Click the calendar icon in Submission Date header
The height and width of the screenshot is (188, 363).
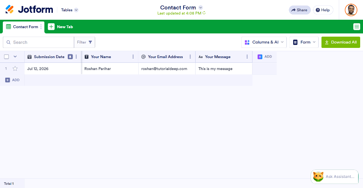tap(29, 57)
